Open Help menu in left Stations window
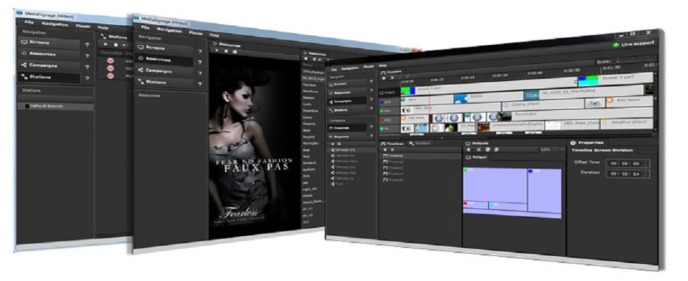The image size is (688, 281). tap(103, 27)
